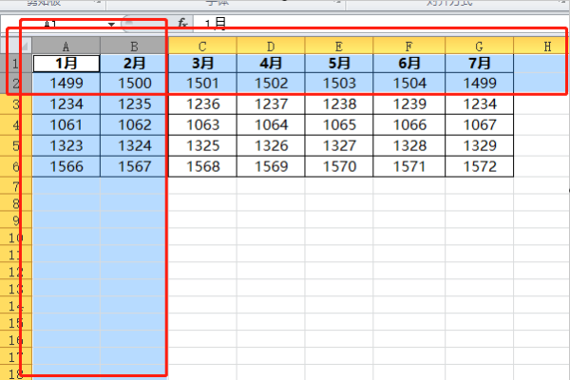This screenshot has height=380, width=570.
Task: Select row 3 header
Action: (16, 104)
